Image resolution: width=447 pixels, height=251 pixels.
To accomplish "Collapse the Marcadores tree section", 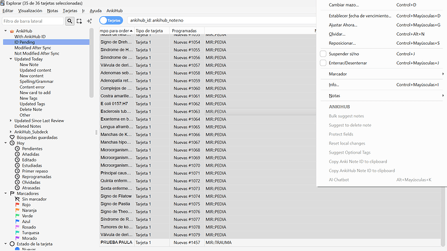I will (x=5, y=193).
